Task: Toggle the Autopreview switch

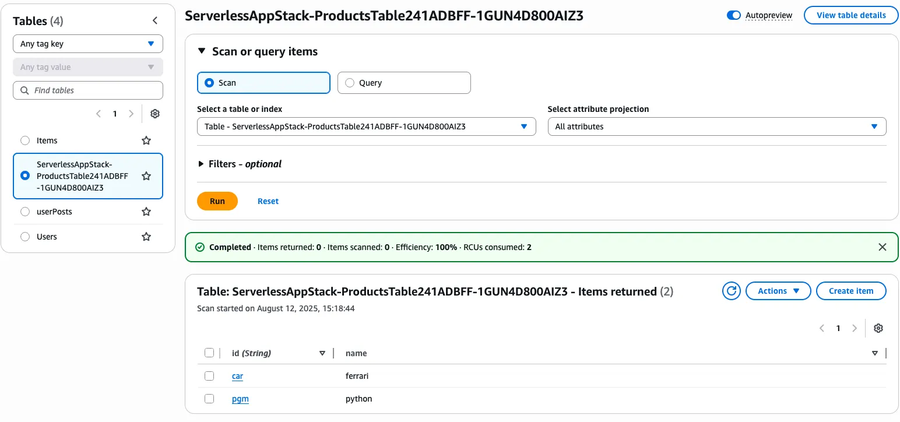Action: tap(733, 15)
